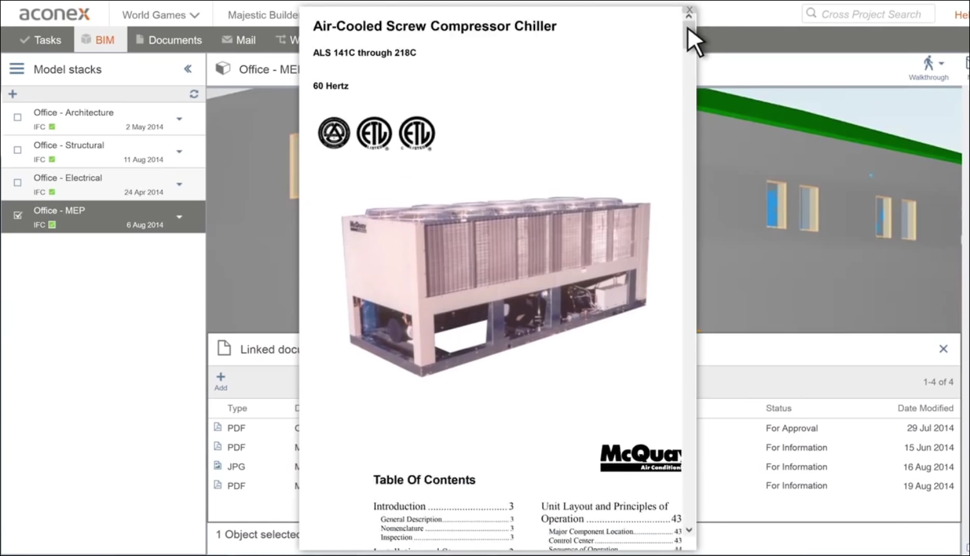Click the PDF preview scrollbar down arrow
Screen dimensions: 970x556
click(x=689, y=530)
